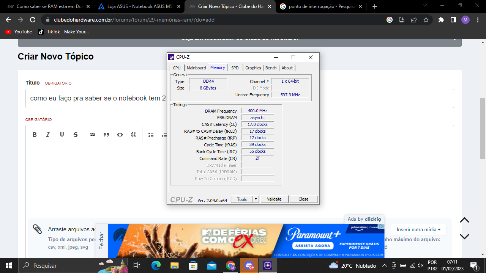Open the TikTok bookmark
486x273 pixels.
[63, 32]
